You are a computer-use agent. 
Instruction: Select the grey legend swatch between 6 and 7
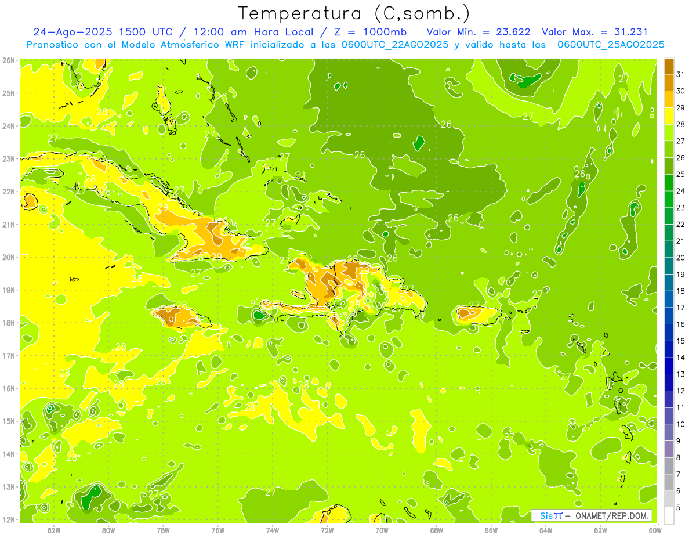669,482
